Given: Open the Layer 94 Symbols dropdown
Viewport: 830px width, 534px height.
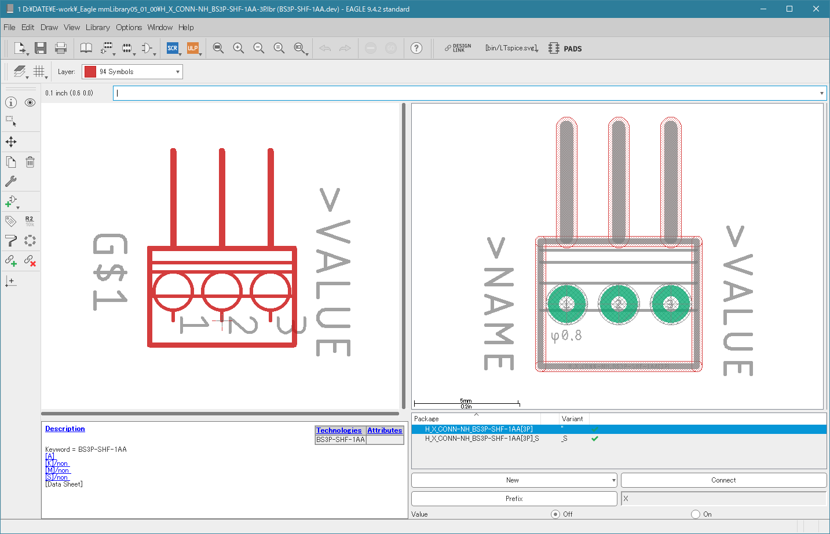Looking at the screenshot, I should [132, 72].
